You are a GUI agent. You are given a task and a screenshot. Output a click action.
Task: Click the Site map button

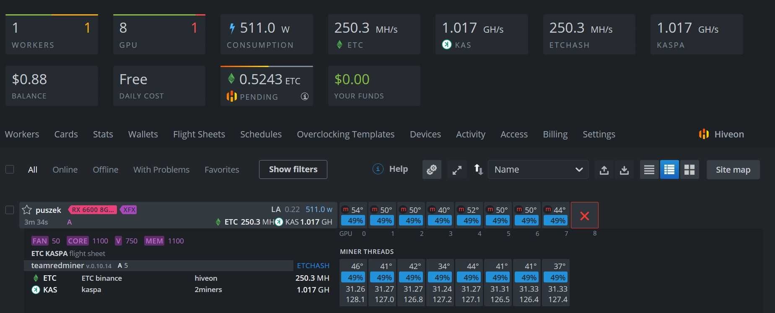pos(733,170)
